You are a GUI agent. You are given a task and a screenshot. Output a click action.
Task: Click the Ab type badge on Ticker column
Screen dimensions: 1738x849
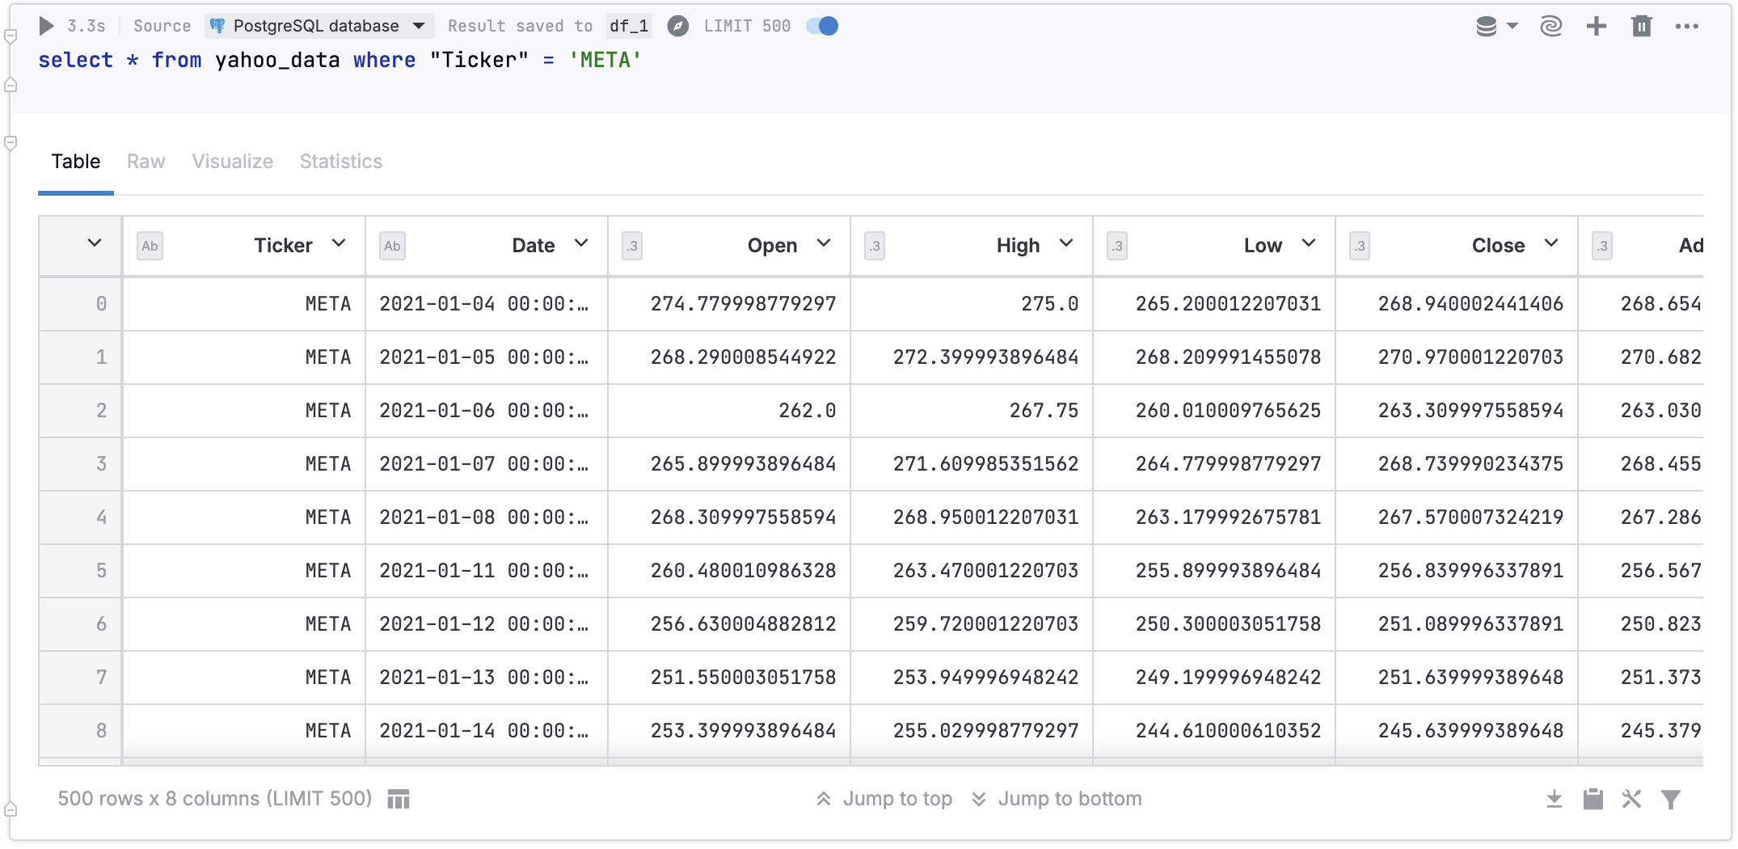[x=150, y=246]
